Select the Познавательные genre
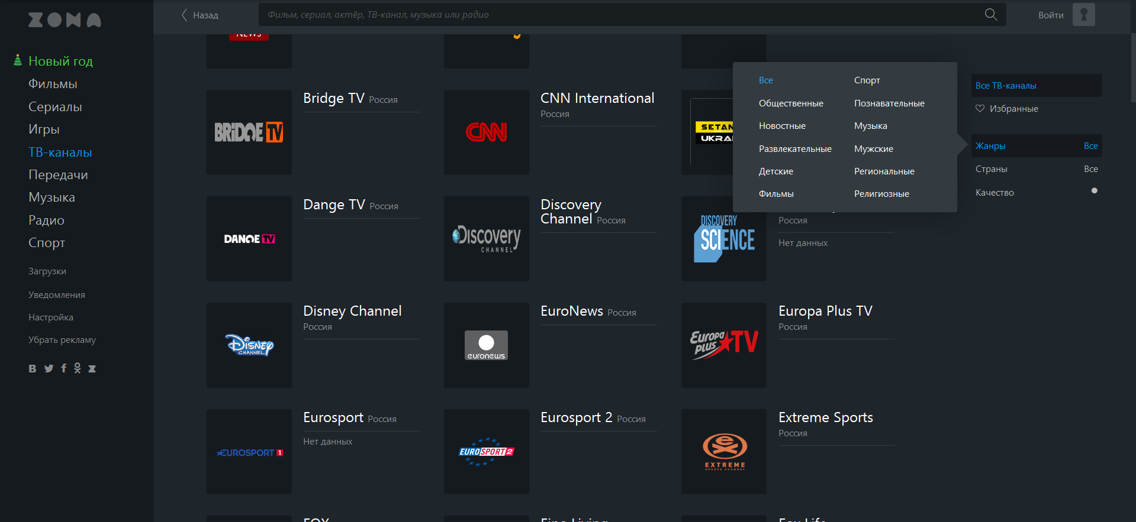1136x522 pixels. tap(889, 103)
